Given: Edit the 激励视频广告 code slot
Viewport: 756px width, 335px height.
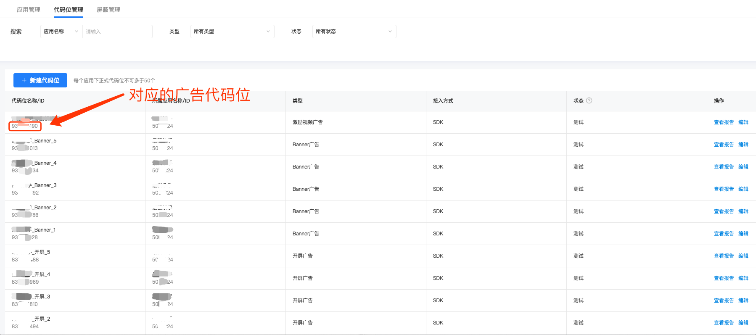Looking at the screenshot, I should tap(743, 122).
